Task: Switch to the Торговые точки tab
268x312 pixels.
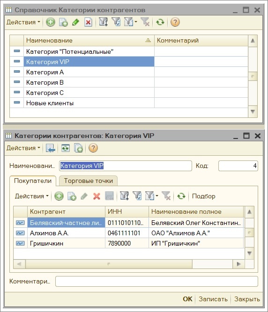Action: (x=88, y=181)
